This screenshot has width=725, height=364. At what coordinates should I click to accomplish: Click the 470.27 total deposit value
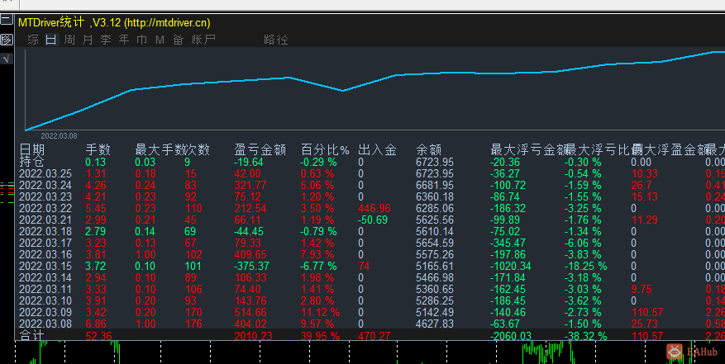coord(374,336)
